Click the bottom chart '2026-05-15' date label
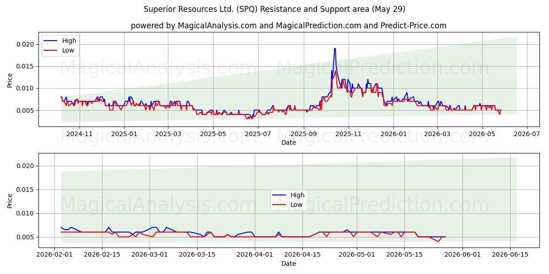The height and width of the screenshot is (274, 549). click(x=404, y=255)
